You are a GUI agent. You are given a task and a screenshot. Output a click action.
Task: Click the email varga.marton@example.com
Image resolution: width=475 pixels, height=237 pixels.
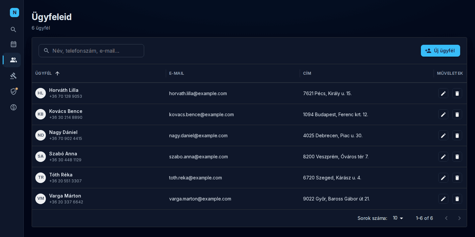click(200, 199)
